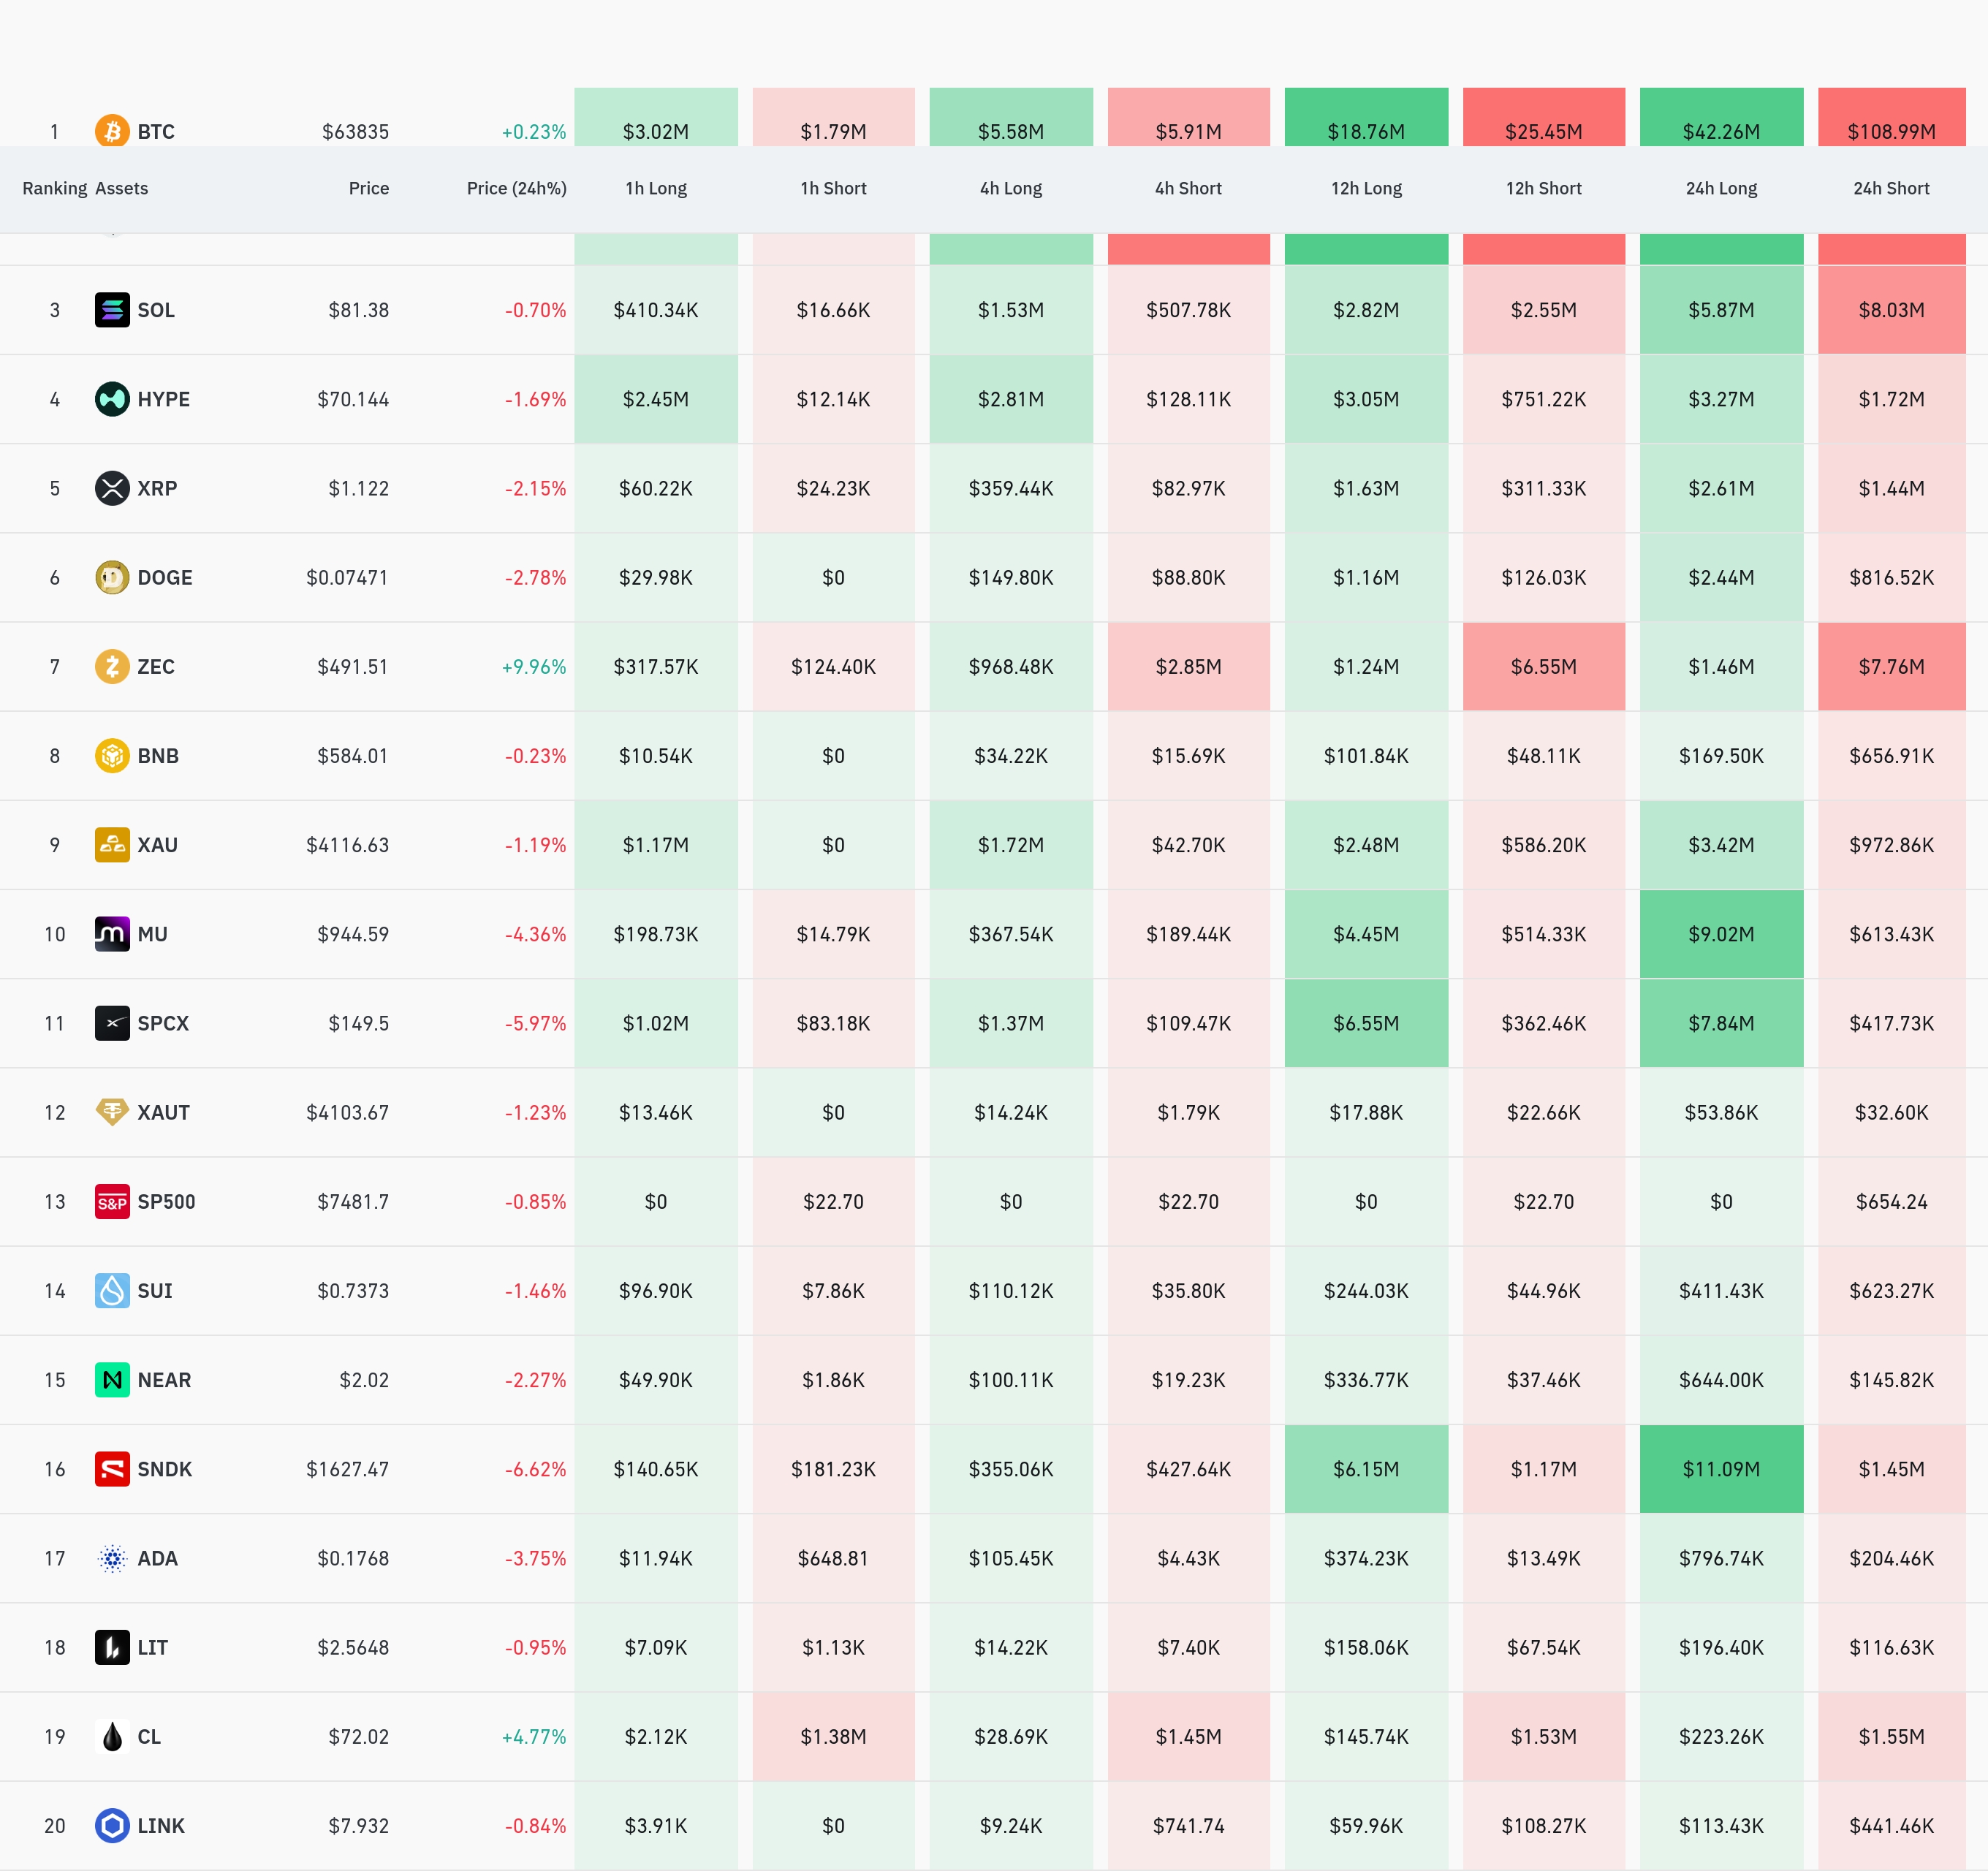Sort by the Ranking column header
Screen dimensions: 1988x1871
pos(55,188)
